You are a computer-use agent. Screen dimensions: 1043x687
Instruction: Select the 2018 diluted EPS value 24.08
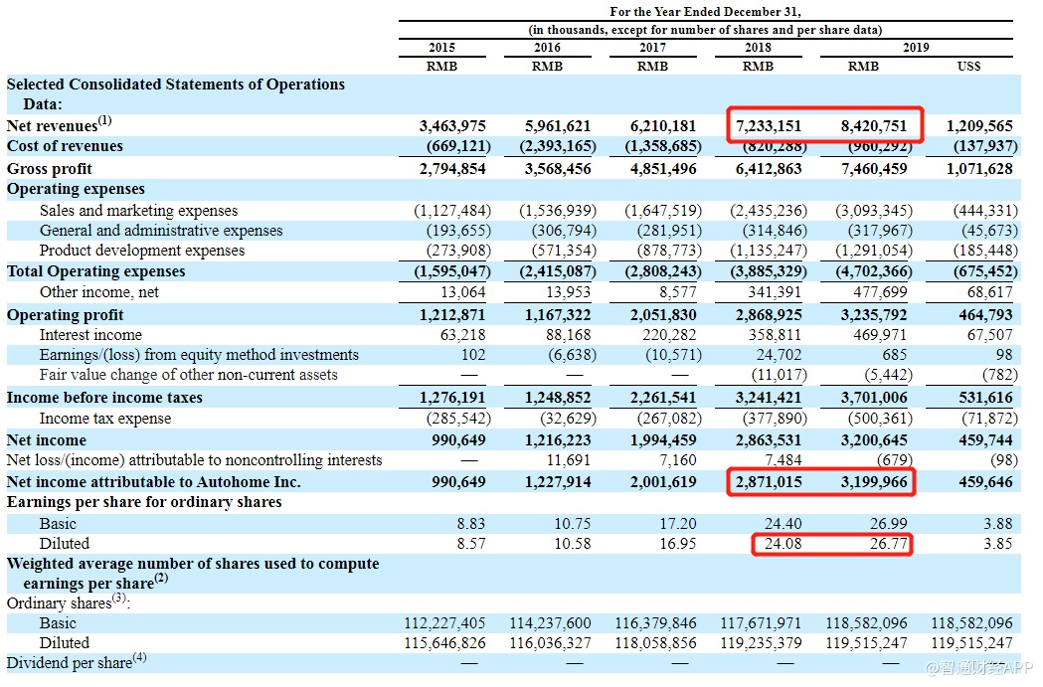pyautogui.click(x=780, y=544)
